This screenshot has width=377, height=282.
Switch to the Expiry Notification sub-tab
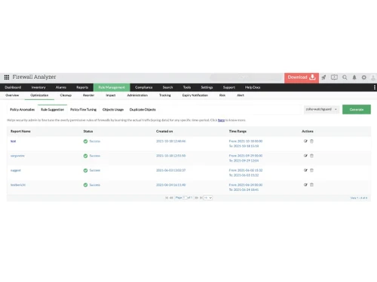tap(195, 96)
